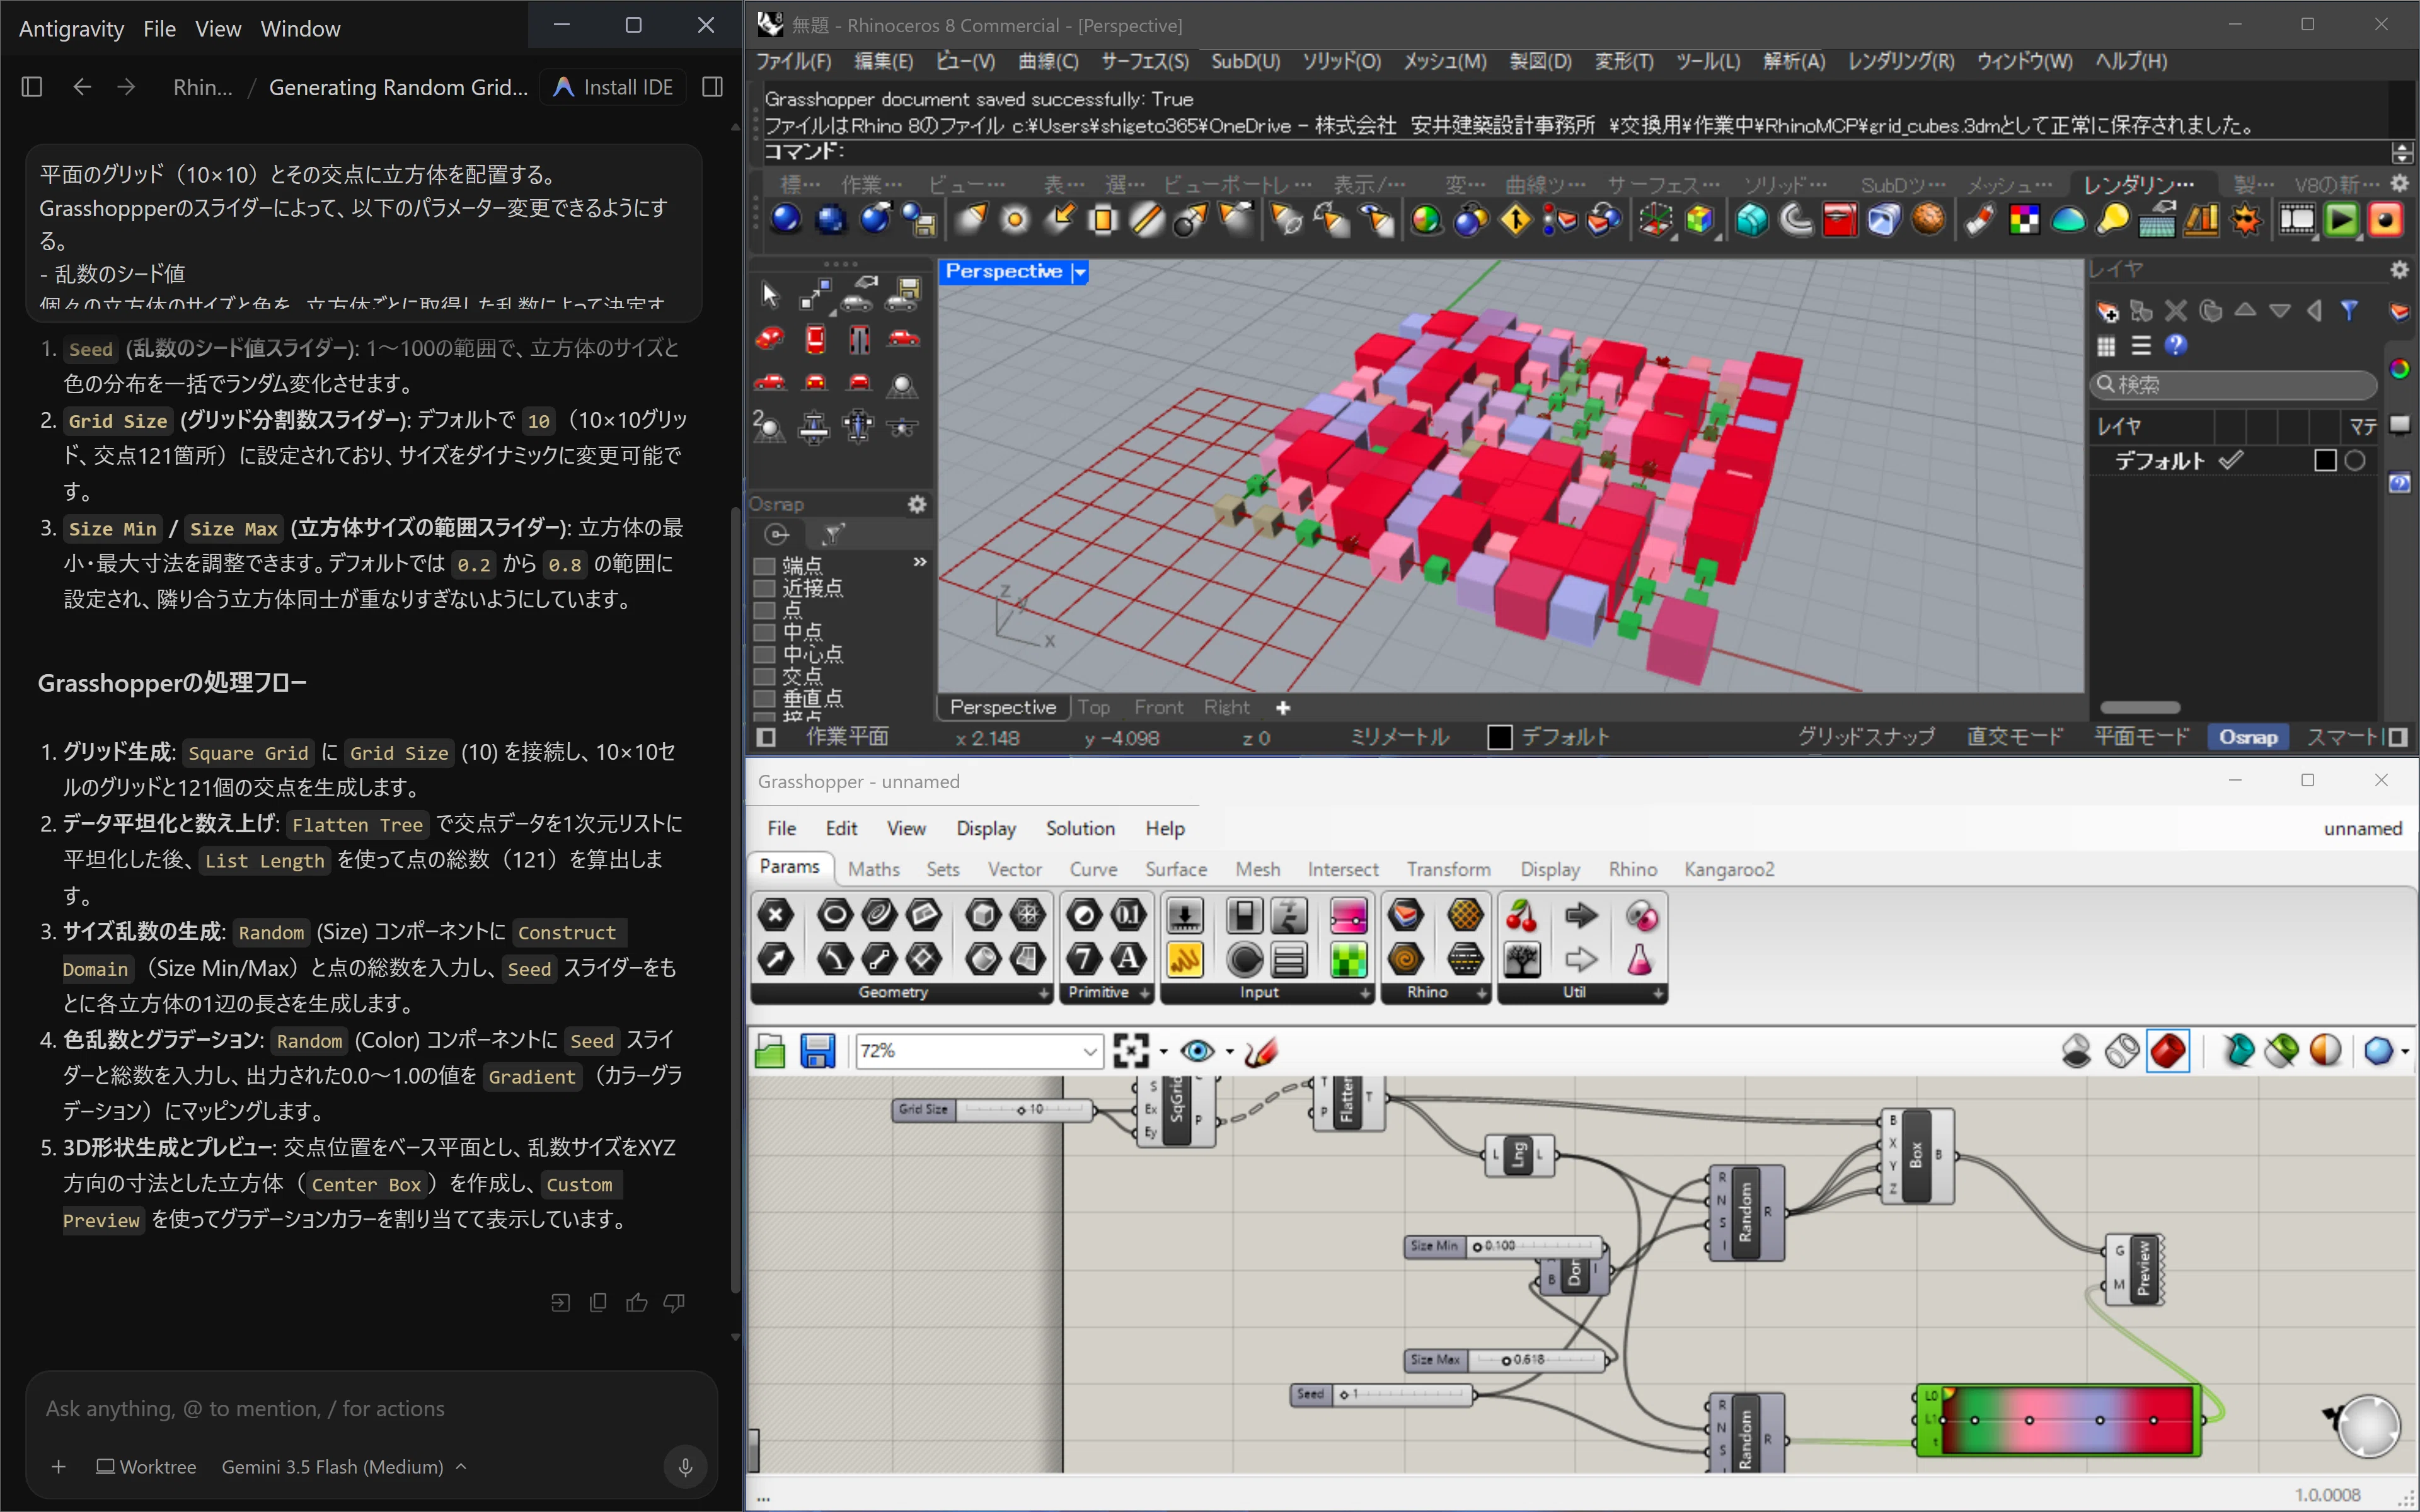Click the 'Ask anything' chat input field

[x=371, y=1408]
